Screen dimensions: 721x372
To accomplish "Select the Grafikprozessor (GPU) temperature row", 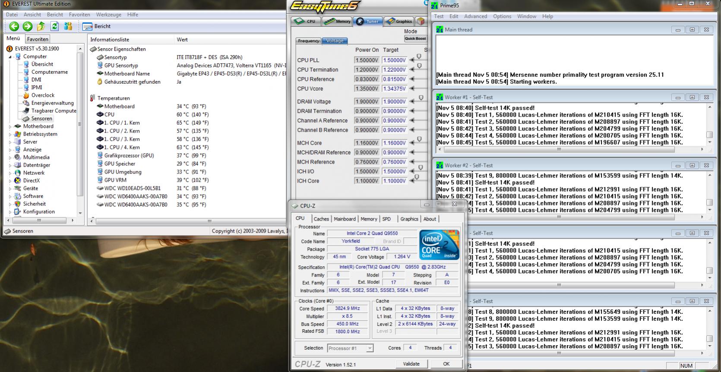I will (x=129, y=155).
